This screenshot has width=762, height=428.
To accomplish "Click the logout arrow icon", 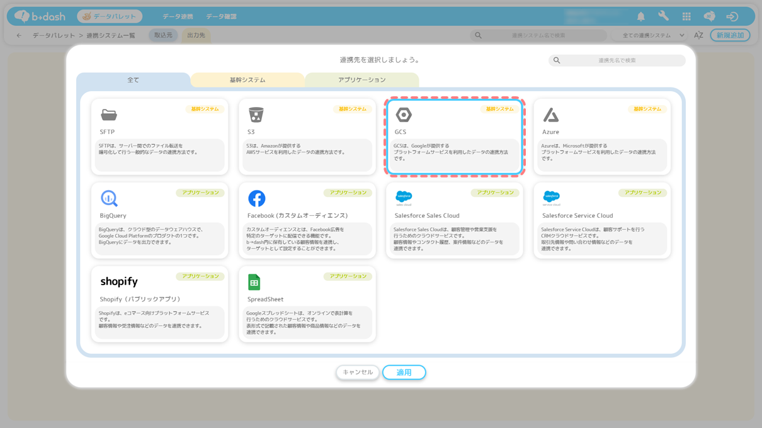I will point(732,16).
